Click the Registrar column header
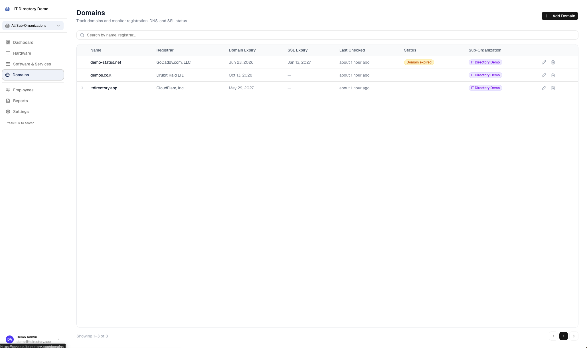Image resolution: width=587 pixels, height=348 pixels. click(x=165, y=50)
